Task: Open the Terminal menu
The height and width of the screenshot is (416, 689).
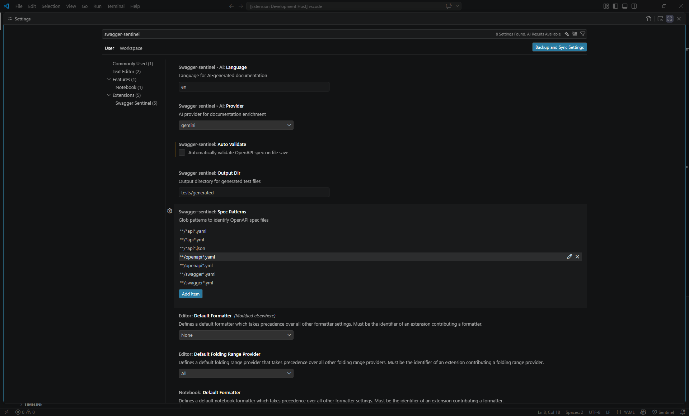Action: [116, 6]
